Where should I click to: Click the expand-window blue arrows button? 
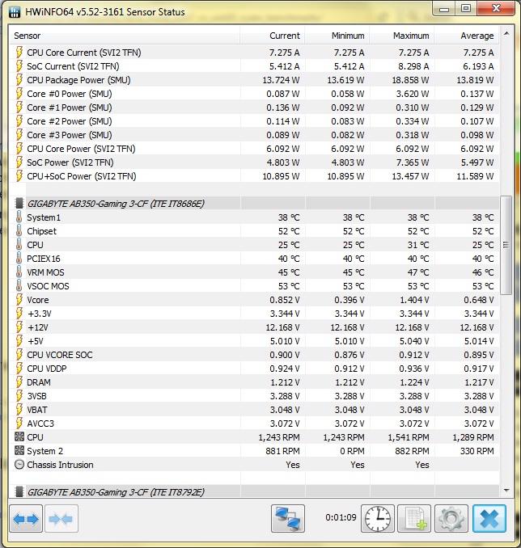tap(26, 519)
